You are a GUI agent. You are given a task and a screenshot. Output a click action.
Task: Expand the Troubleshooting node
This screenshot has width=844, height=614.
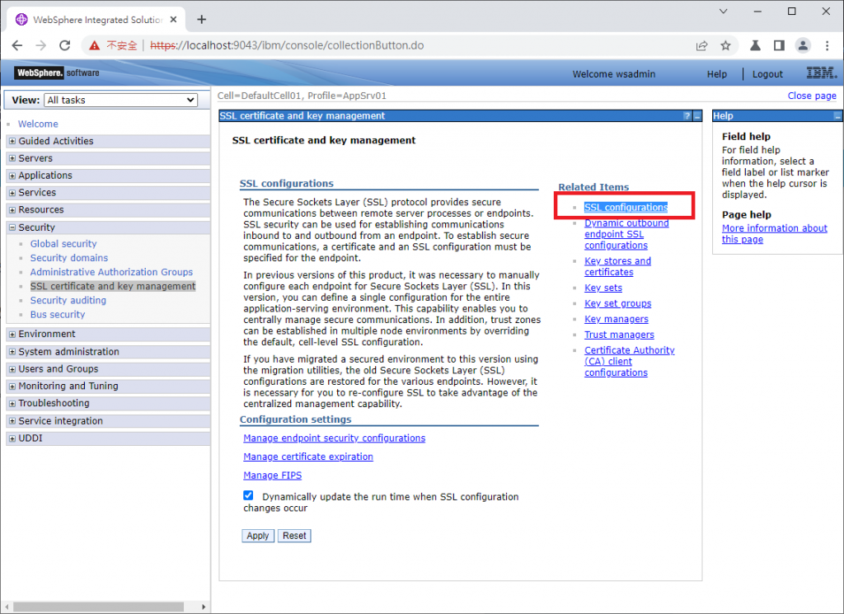[12, 404]
